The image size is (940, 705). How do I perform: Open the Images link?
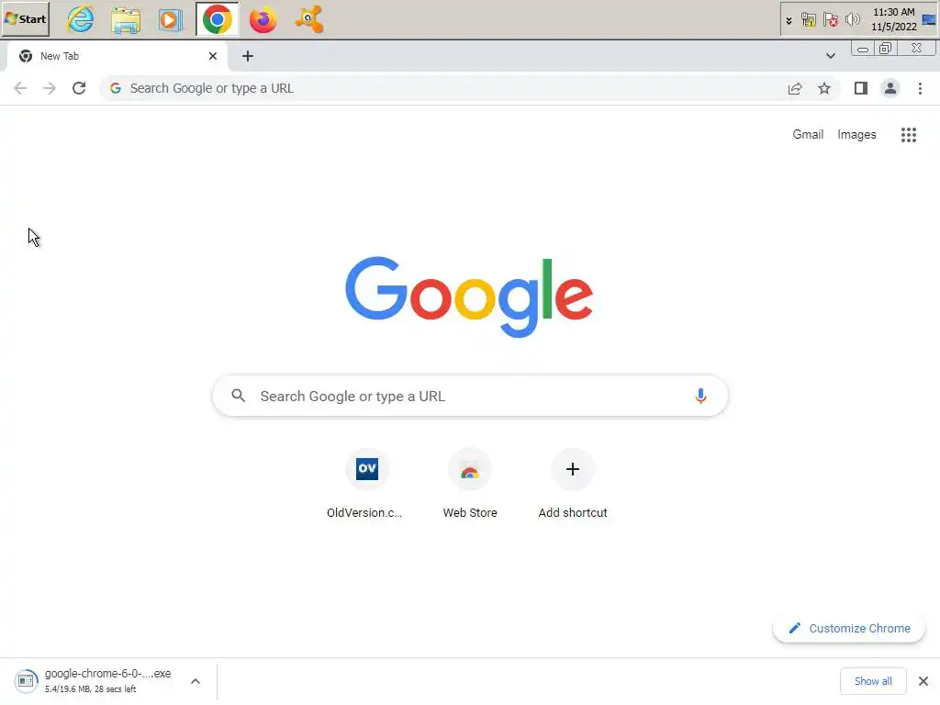(856, 134)
